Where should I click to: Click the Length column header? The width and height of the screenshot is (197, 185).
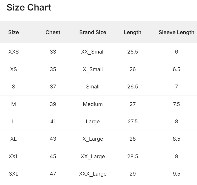click(x=132, y=32)
